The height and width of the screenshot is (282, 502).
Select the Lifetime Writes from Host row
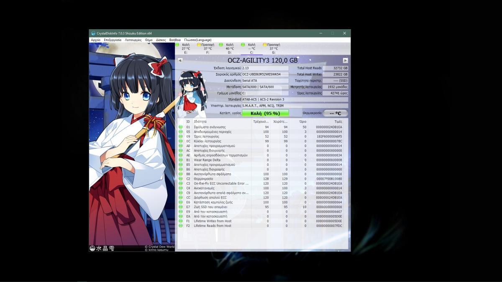click(x=262, y=221)
